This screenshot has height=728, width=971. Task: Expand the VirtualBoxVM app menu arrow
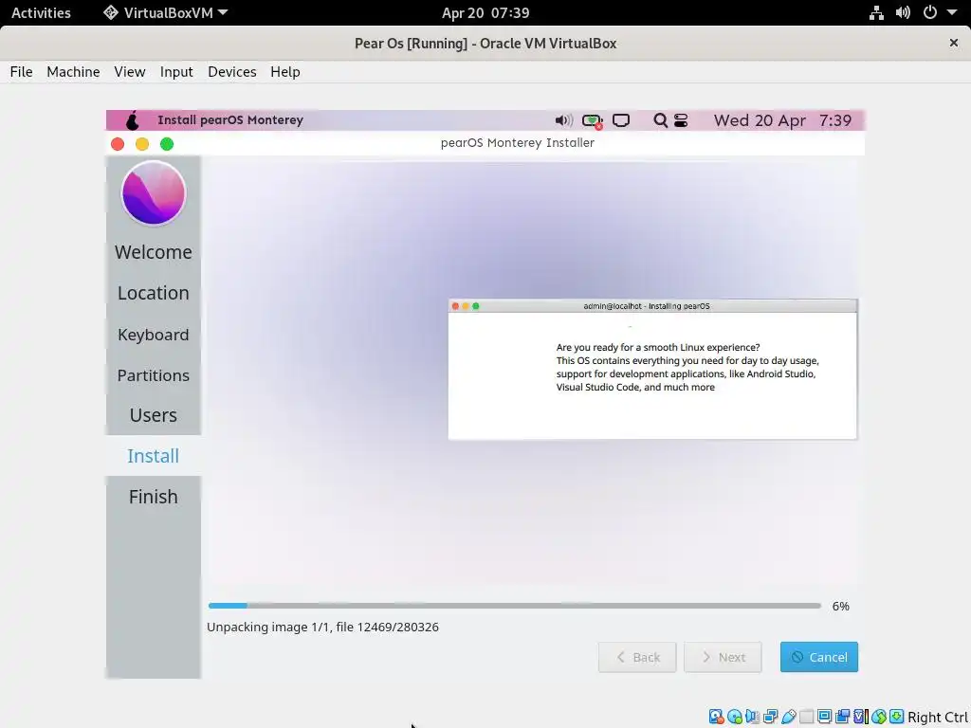tap(223, 13)
